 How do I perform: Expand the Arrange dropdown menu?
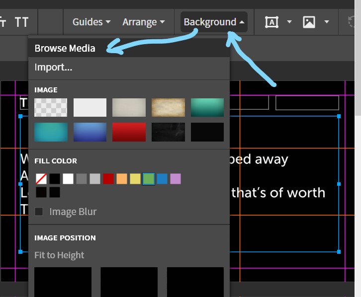tap(143, 22)
